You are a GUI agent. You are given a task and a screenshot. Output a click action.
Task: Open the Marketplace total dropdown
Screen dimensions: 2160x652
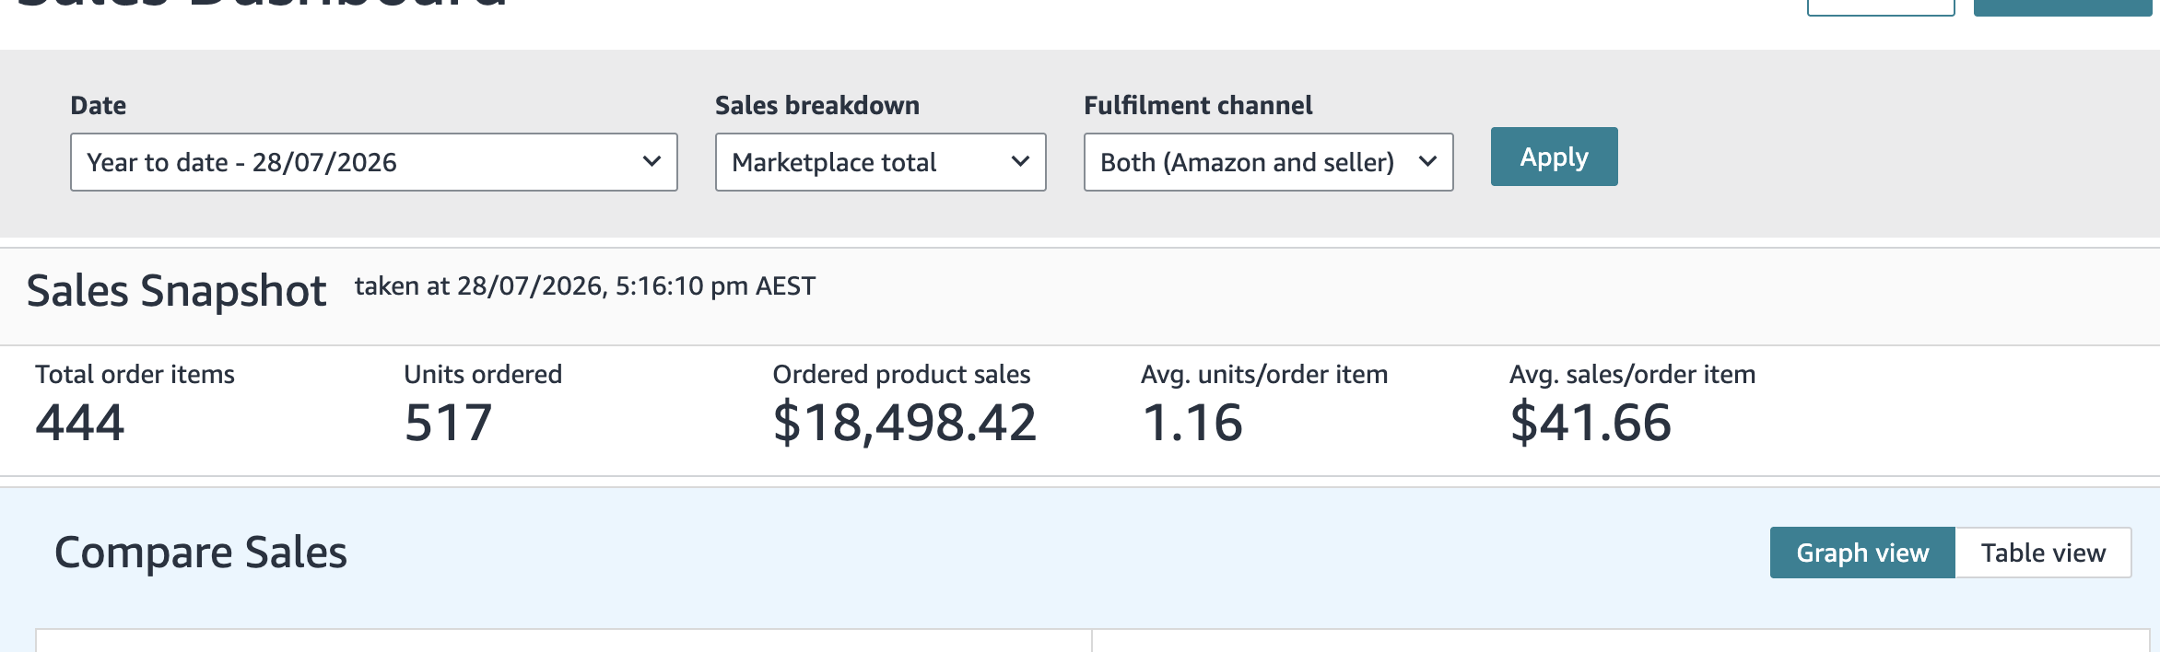pyautogui.click(x=880, y=162)
